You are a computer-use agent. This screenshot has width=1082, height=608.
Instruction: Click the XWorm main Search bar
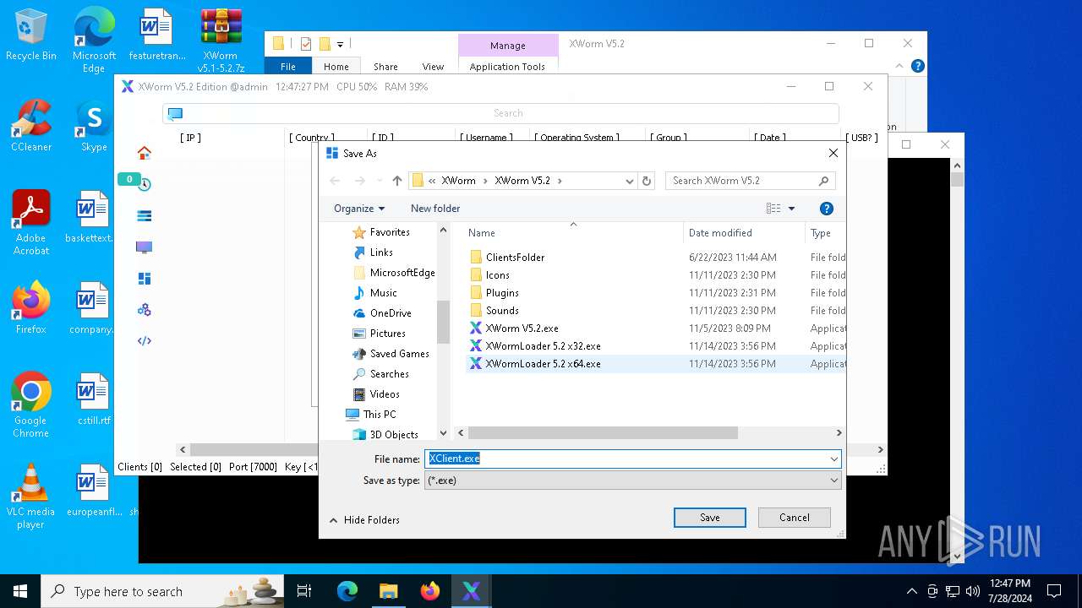[x=500, y=113]
